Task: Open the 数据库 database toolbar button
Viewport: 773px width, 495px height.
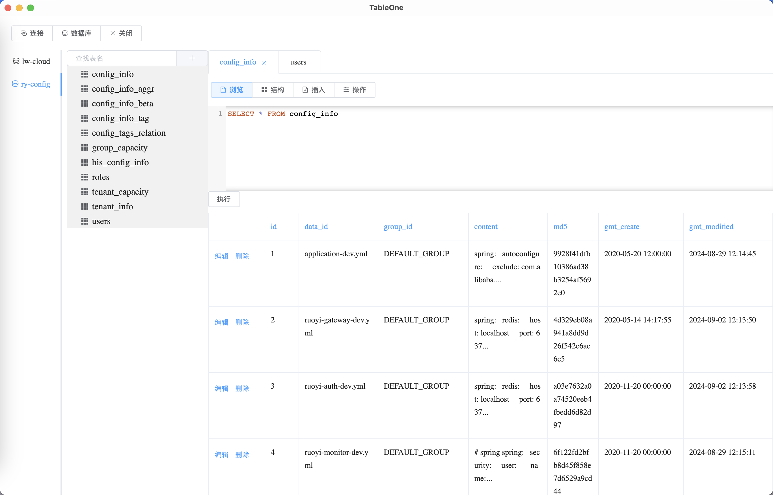Action: 76,33
